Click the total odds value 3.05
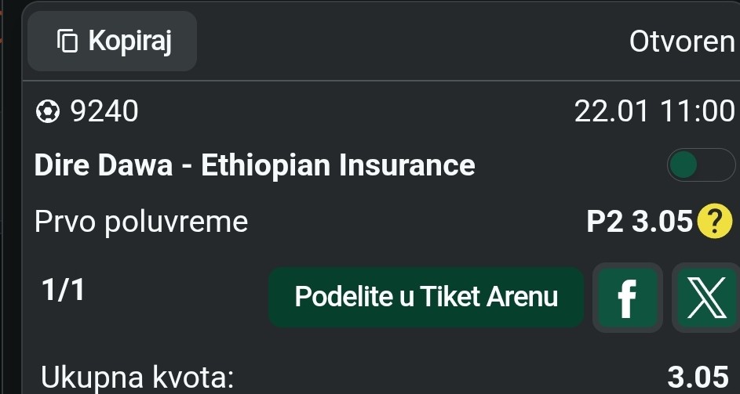The height and width of the screenshot is (394, 740). click(x=697, y=378)
